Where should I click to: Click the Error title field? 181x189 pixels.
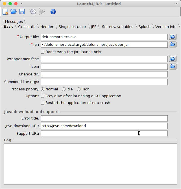[104, 118]
